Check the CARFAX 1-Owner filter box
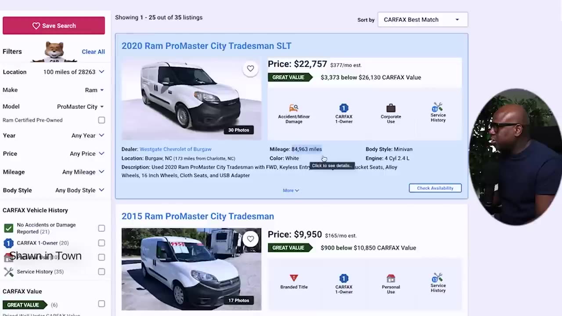This screenshot has height=316, width=562. point(101,243)
